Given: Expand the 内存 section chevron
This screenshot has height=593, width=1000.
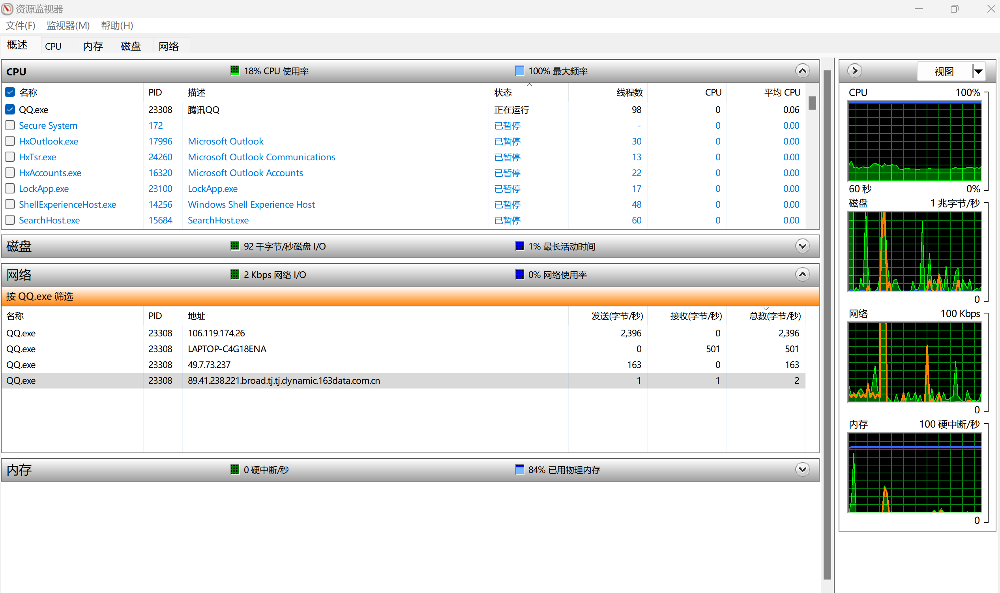Looking at the screenshot, I should pos(802,469).
